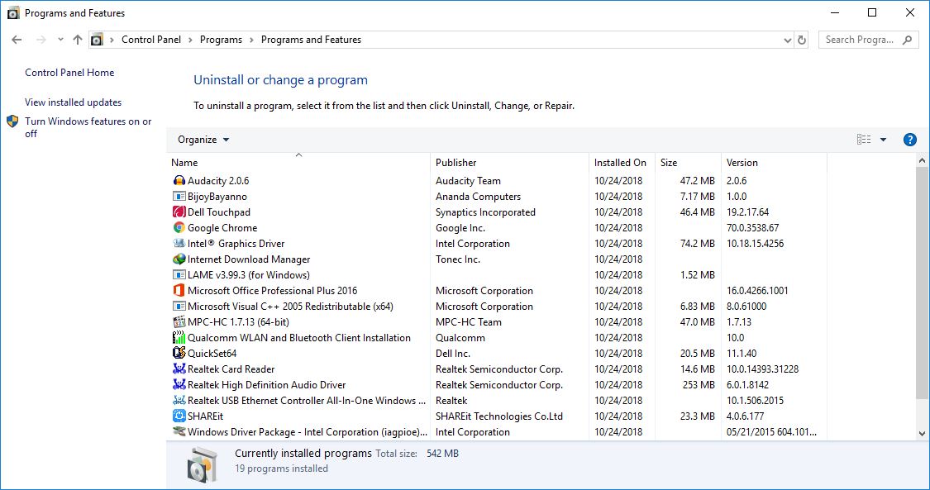Select Programs in the breadcrumb path
Screen dimensions: 930x490
tap(221, 39)
